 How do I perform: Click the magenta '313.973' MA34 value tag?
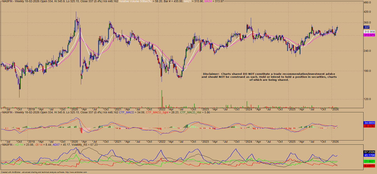tap(370, 35)
